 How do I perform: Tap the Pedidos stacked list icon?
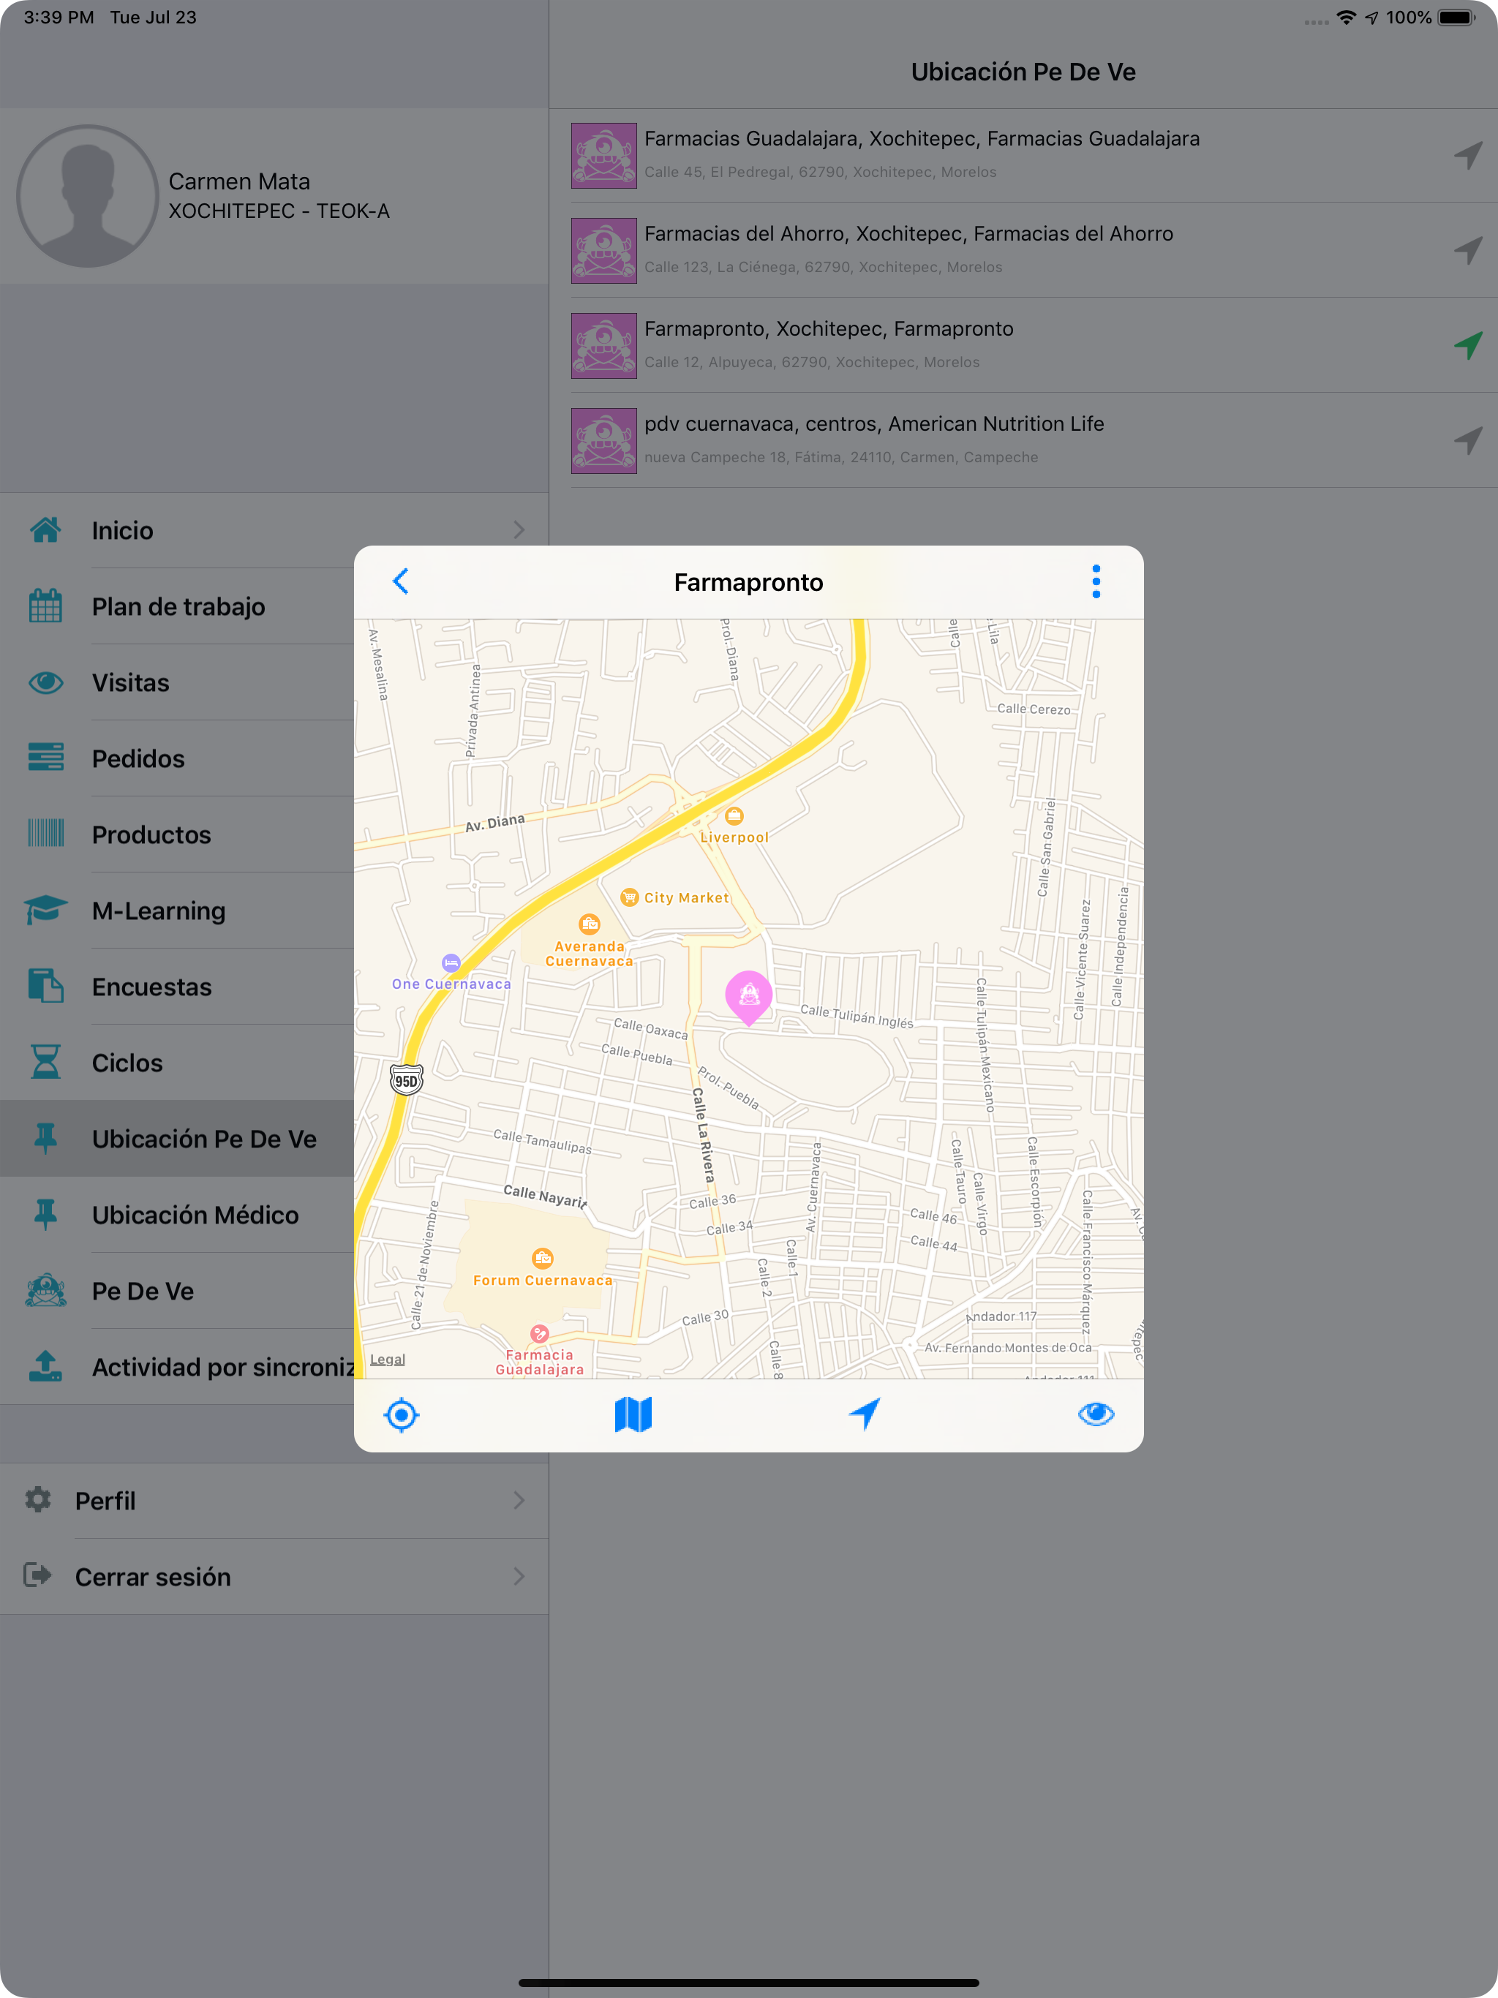(x=45, y=758)
